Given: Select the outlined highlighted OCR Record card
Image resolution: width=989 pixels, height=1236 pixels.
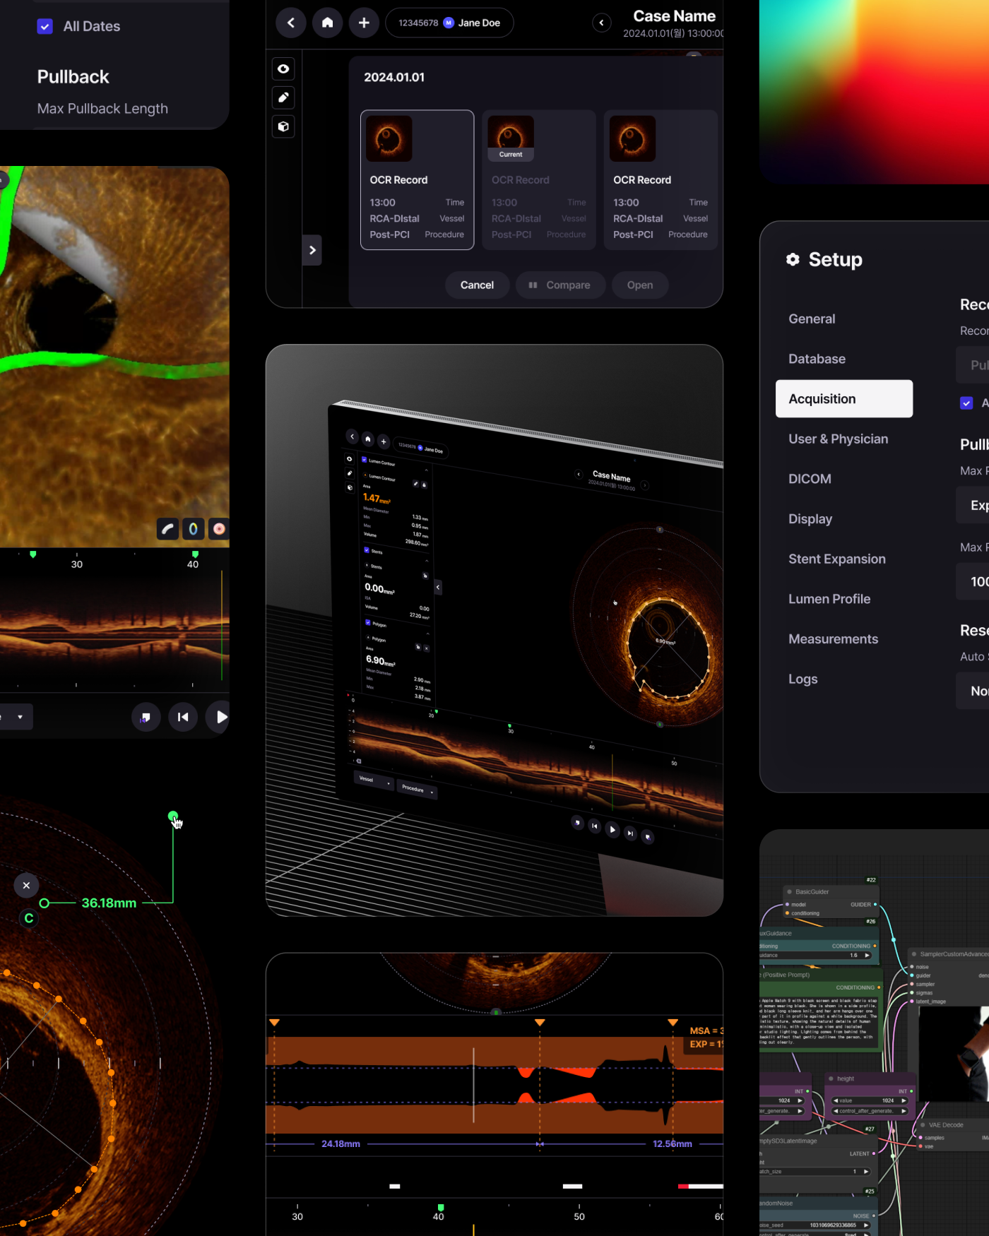Looking at the screenshot, I should [x=417, y=180].
